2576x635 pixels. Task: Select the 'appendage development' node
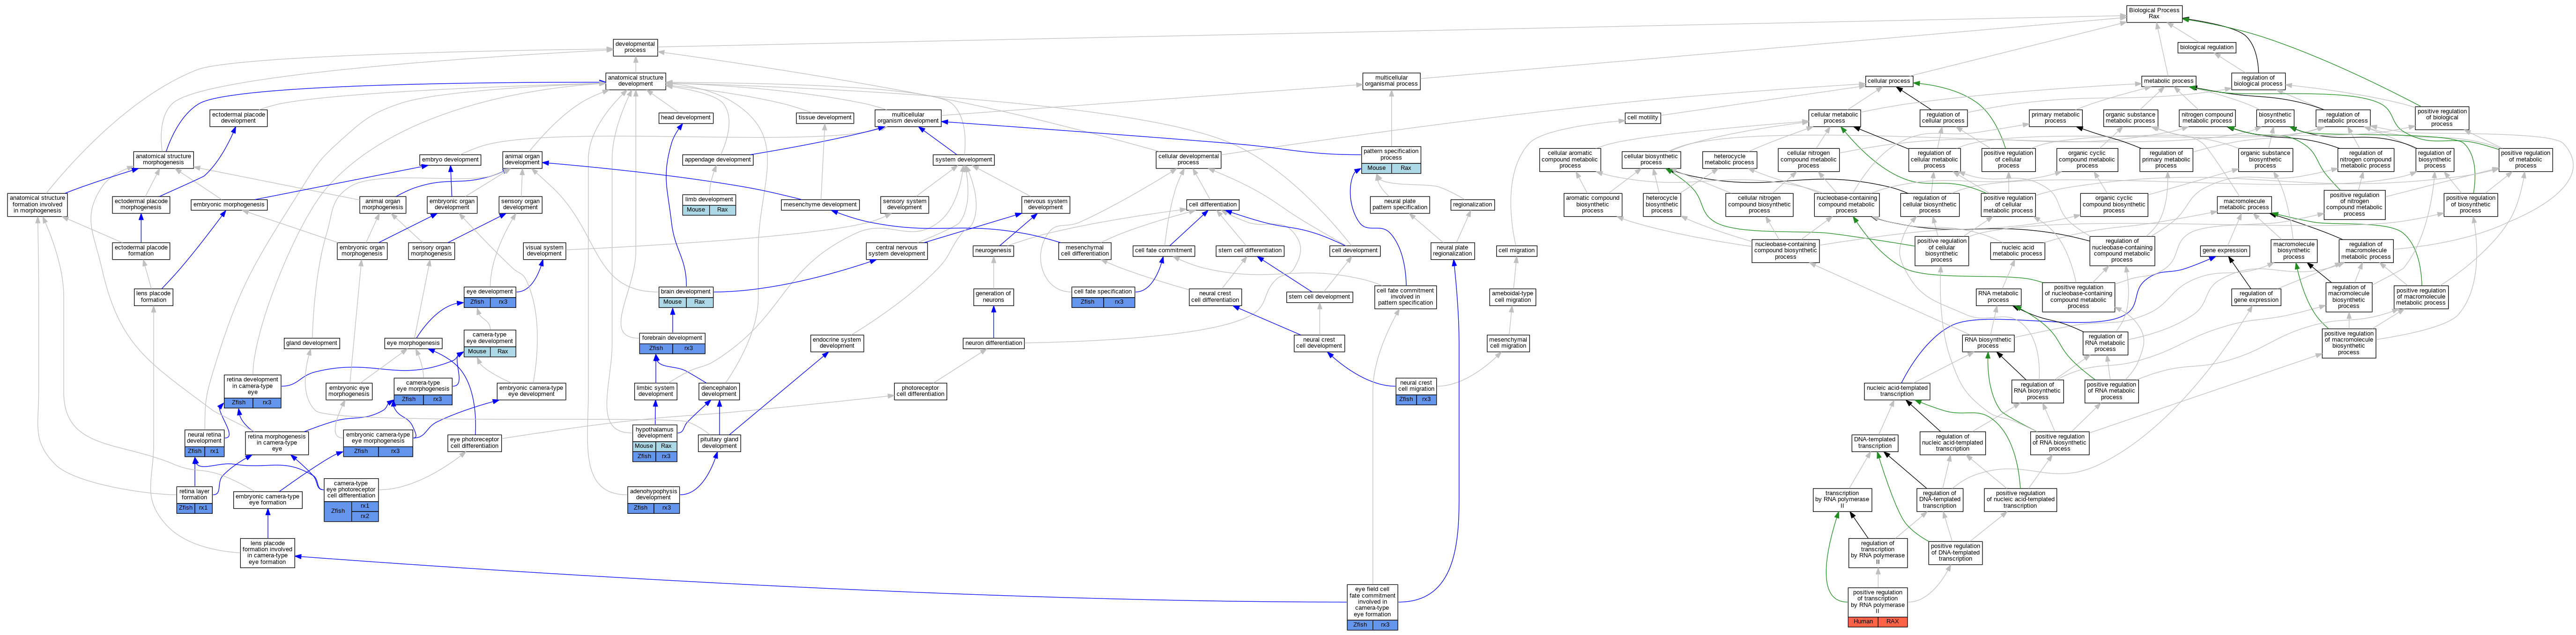click(x=718, y=160)
